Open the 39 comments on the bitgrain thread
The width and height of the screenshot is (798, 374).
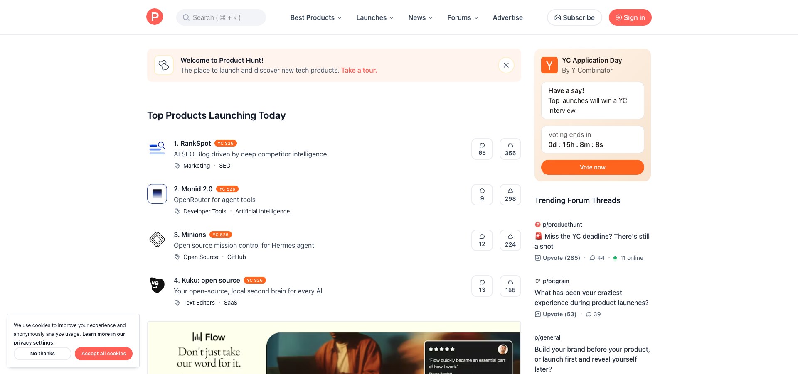pyautogui.click(x=594, y=314)
